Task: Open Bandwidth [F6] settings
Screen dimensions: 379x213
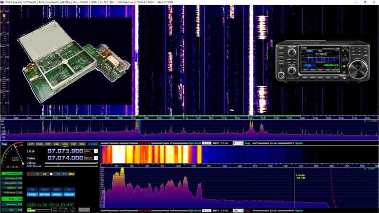Action: coord(12,183)
